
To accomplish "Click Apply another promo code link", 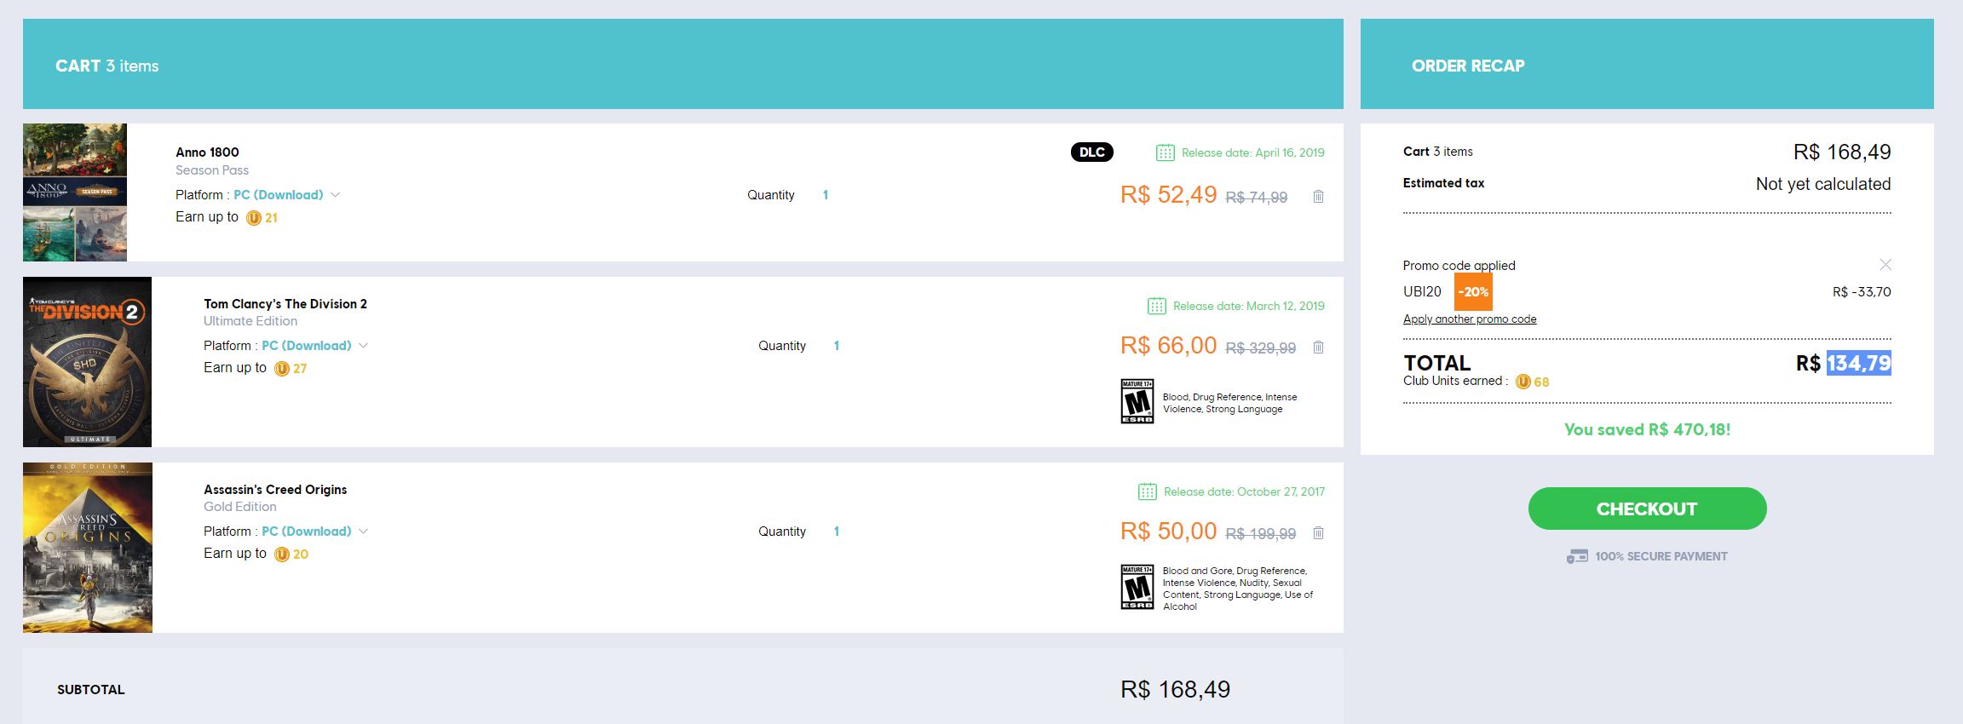I will tap(1470, 319).
